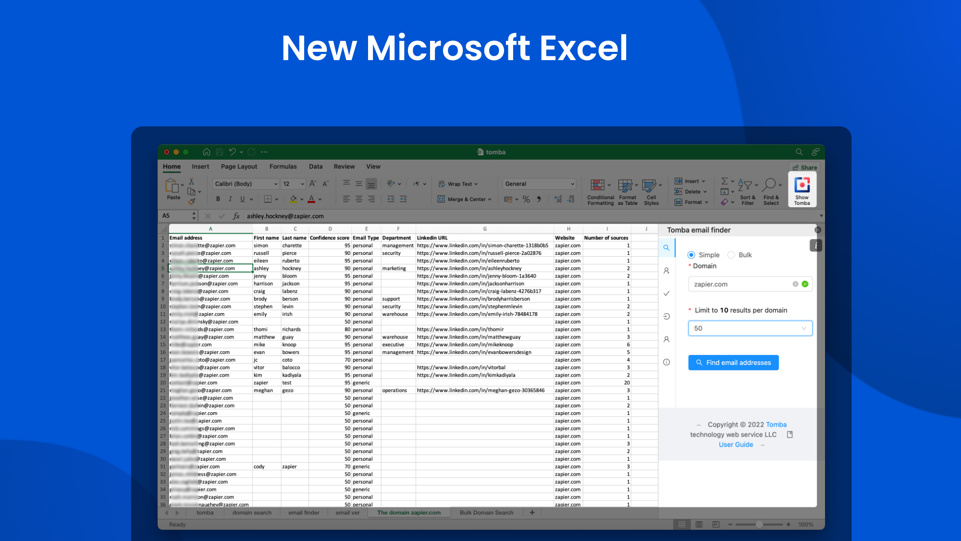Image resolution: width=961 pixels, height=541 pixels.
Task: Select the Simple radio option
Action: 691,255
